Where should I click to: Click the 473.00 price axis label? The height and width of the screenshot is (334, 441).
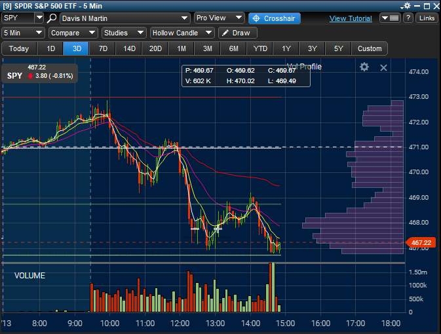(x=419, y=97)
